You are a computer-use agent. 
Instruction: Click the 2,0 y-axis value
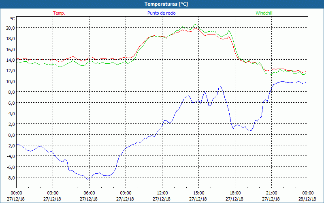point(12,124)
